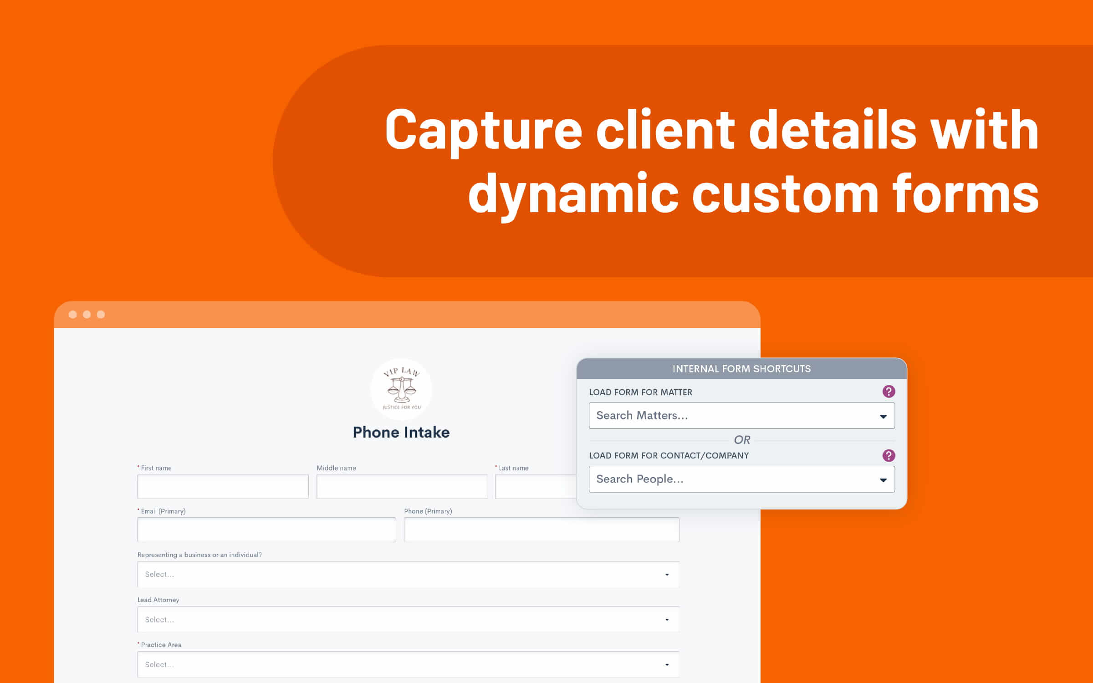Screen dimensions: 1093x683
Task: Click the first window dot in browser bar
Action: click(73, 315)
